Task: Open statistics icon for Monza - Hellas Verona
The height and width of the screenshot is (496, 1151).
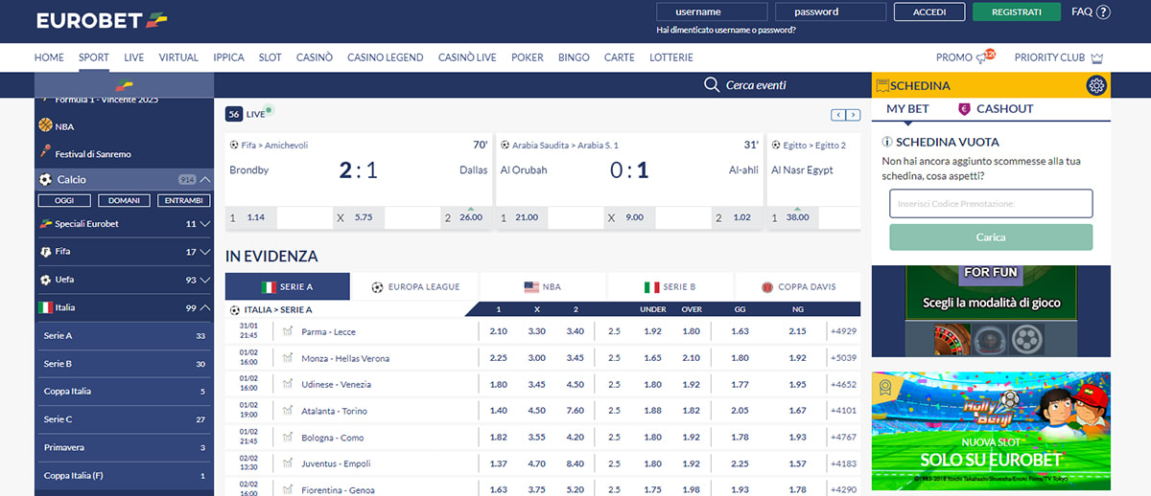Action: coord(287,357)
